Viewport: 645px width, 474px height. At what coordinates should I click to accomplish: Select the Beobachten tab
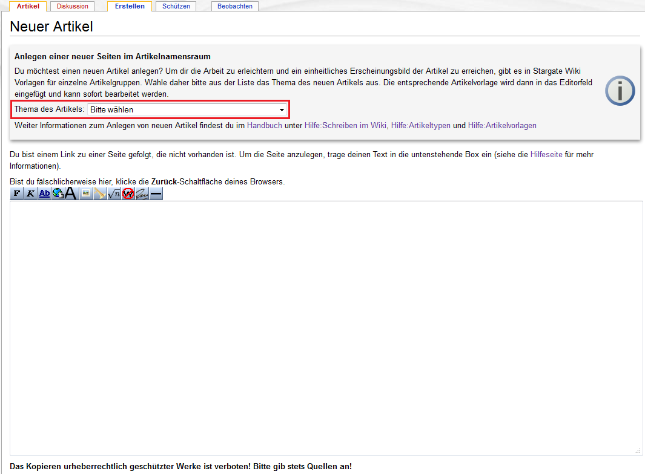point(235,6)
